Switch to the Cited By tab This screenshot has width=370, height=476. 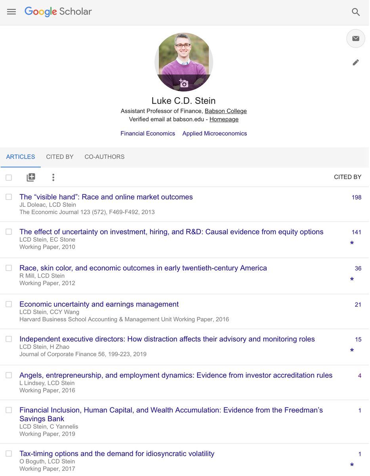[x=60, y=157]
